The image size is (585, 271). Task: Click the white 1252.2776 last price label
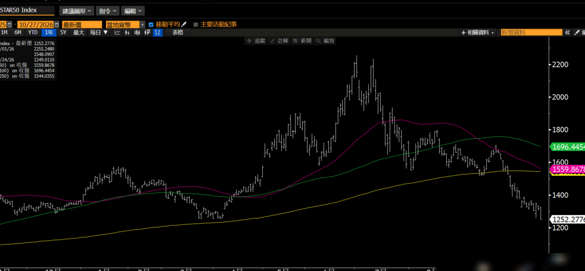pyautogui.click(x=569, y=220)
